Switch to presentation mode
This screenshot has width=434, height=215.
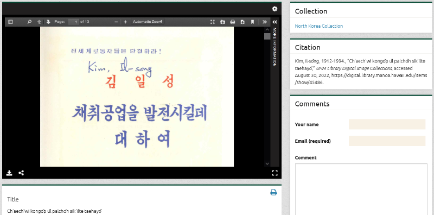(x=212, y=22)
